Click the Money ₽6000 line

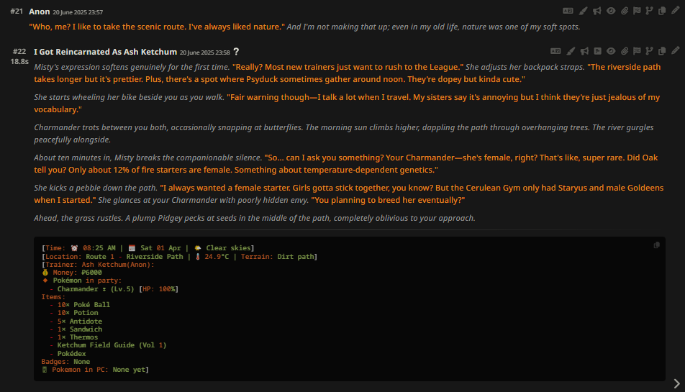(x=72, y=273)
